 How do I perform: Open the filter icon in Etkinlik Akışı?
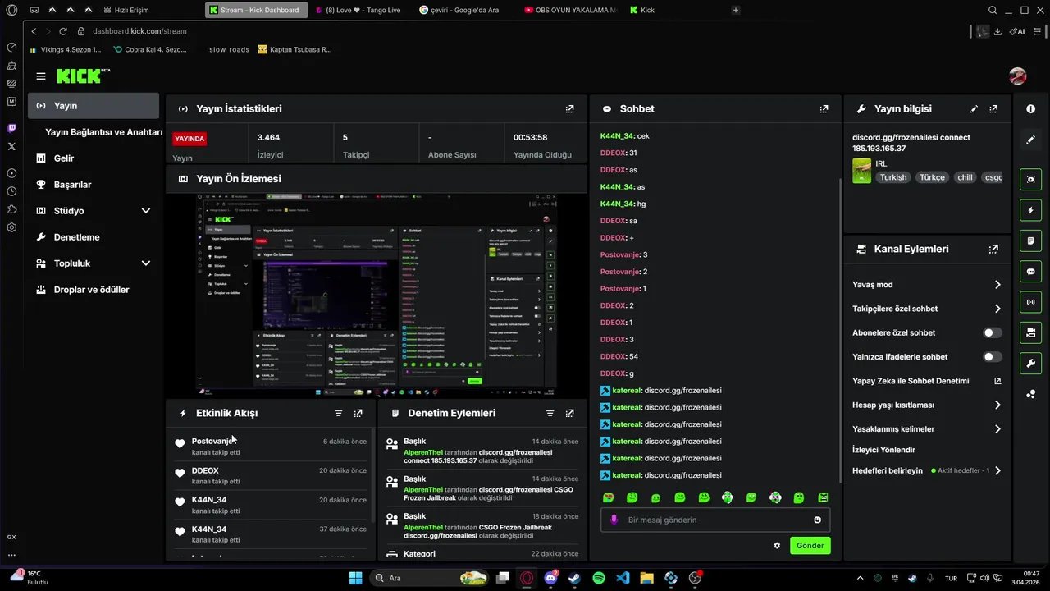pyautogui.click(x=338, y=413)
